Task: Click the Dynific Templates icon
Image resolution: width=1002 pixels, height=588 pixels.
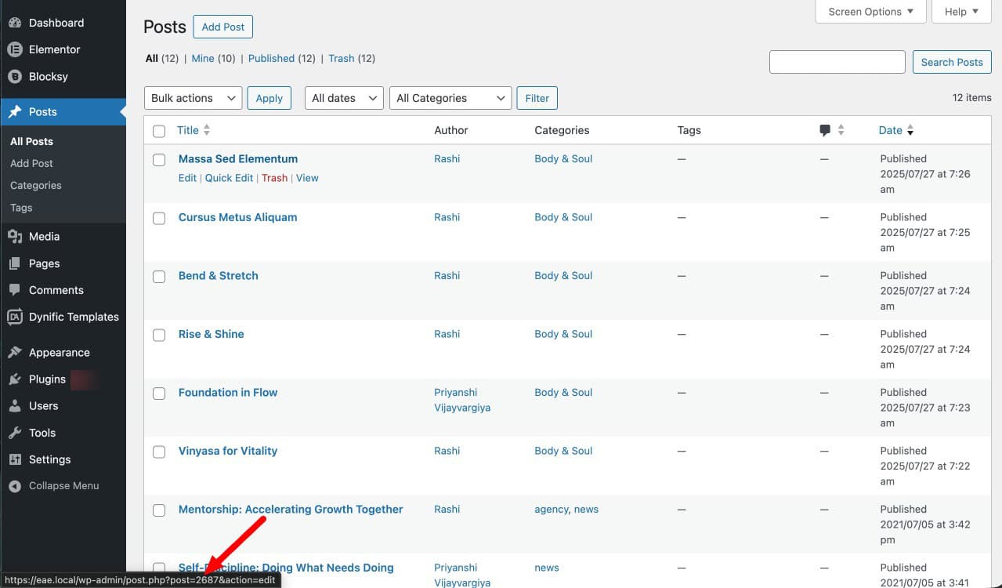Action: [15, 317]
